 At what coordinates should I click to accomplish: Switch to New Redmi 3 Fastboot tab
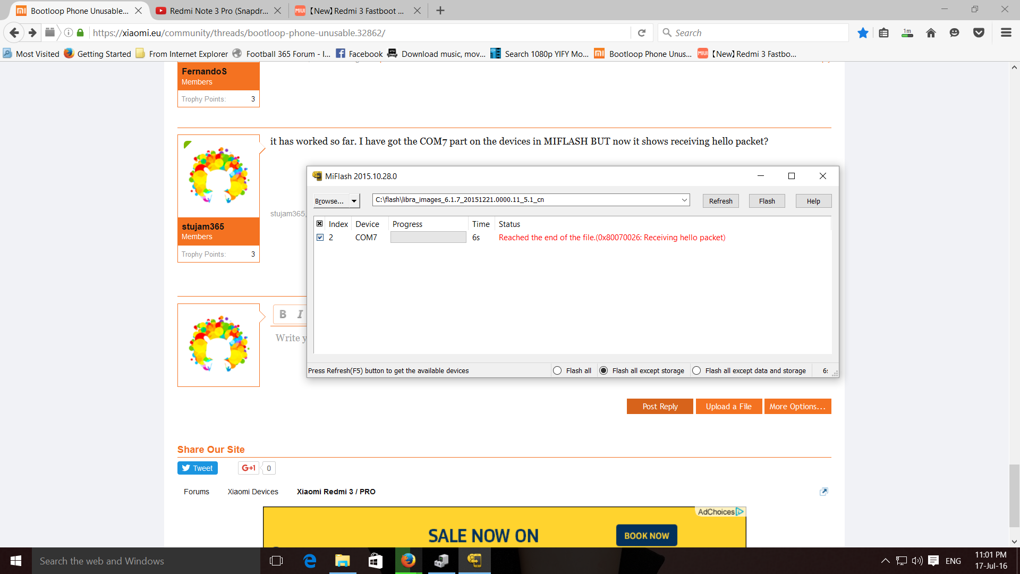(358, 11)
